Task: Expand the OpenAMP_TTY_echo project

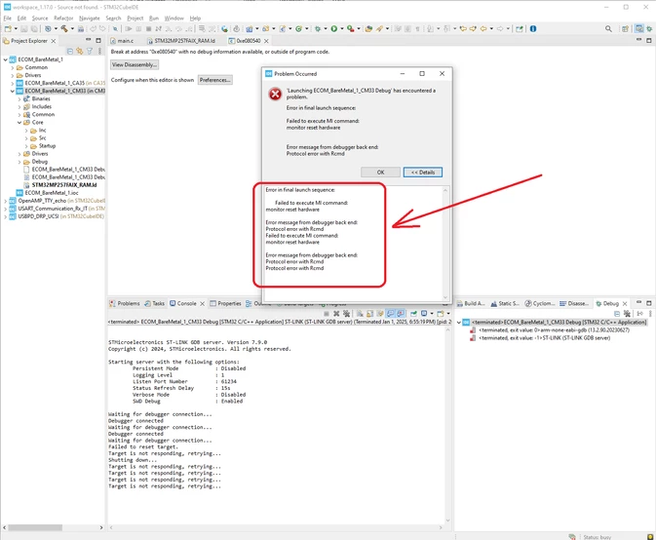Action: click(6, 201)
